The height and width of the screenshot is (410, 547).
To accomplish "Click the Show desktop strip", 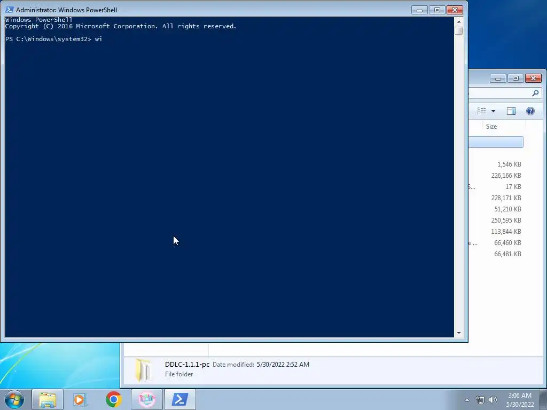I will click(x=543, y=399).
